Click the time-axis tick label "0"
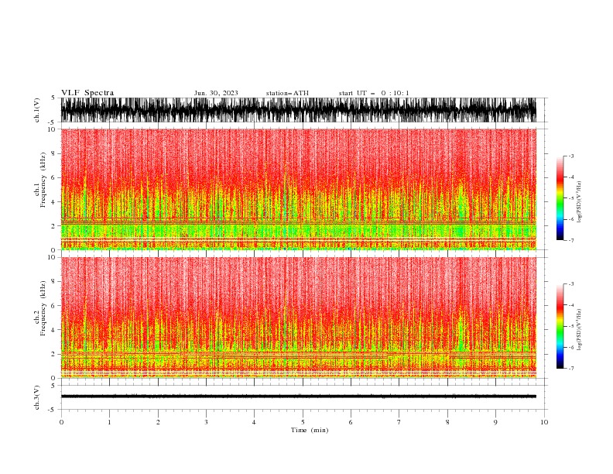613x474 pixels. click(61, 422)
